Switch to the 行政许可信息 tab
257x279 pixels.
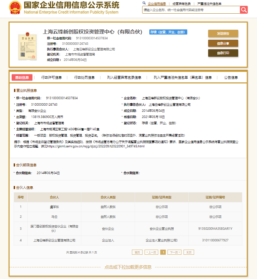52,77
